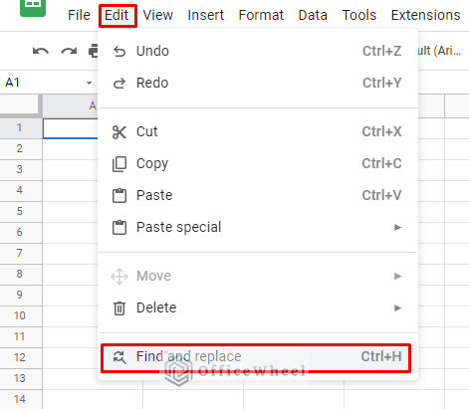The height and width of the screenshot is (409, 469).
Task: Open the View menu
Action: click(158, 15)
